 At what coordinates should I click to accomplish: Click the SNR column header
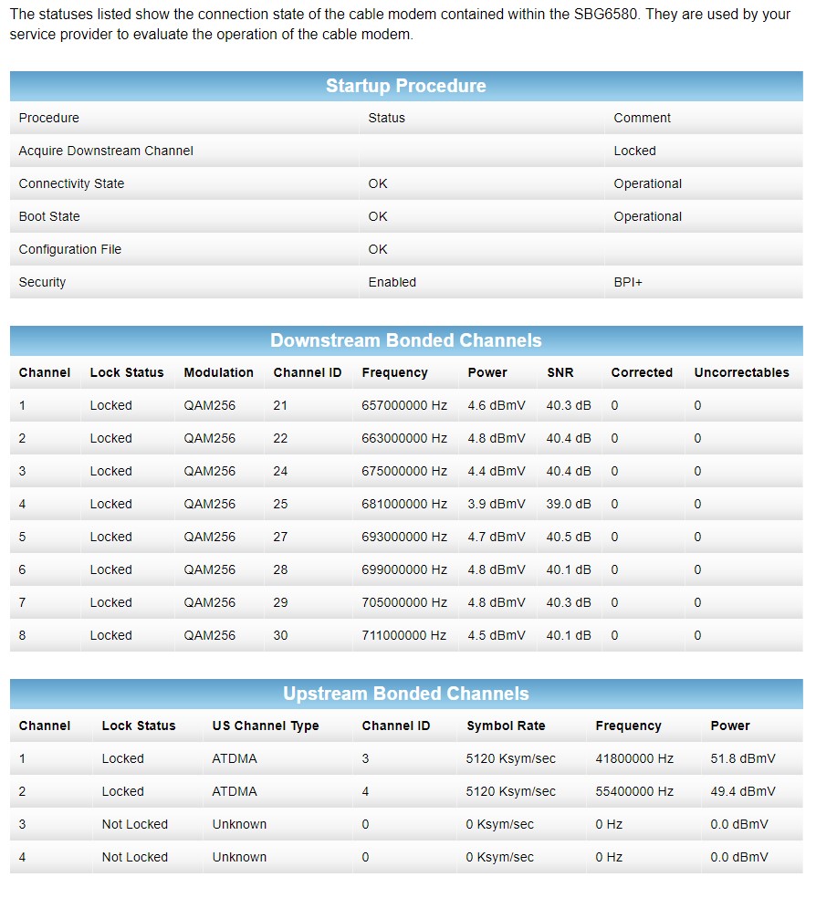tap(560, 372)
